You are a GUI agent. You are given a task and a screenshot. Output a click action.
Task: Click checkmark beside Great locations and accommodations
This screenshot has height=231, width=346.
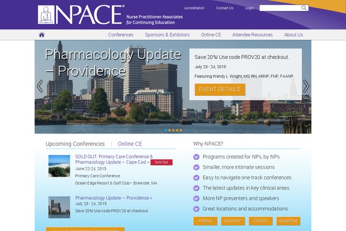pyautogui.click(x=196, y=209)
